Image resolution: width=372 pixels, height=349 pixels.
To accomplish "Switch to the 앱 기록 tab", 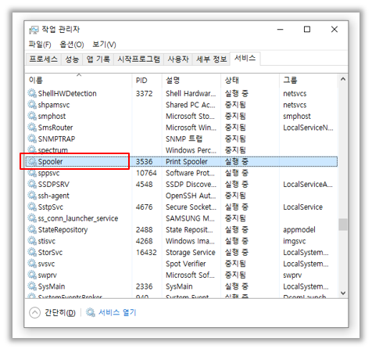I will click(x=98, y=59).
